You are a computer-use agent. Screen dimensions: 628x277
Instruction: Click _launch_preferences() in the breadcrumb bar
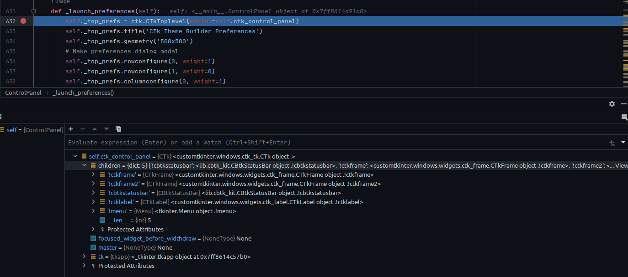point(83,92)
